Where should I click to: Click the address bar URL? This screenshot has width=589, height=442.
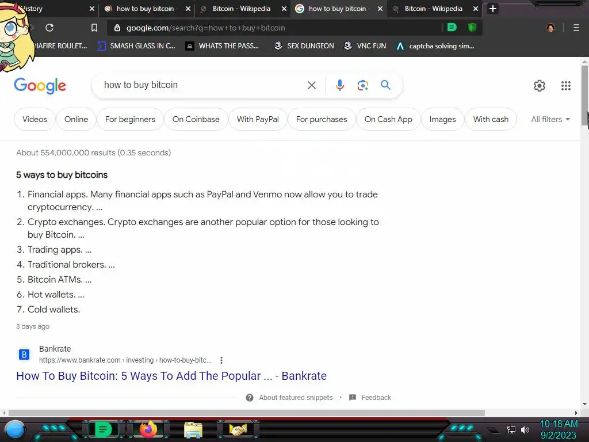click(205, 28)
